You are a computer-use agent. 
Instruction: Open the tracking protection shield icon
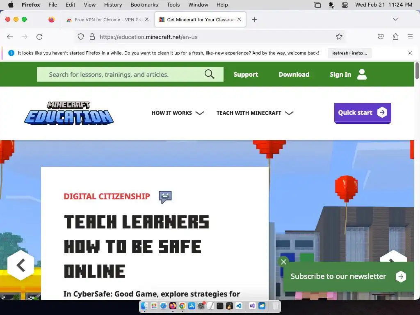pyautogui.click(x=81, y=37)
